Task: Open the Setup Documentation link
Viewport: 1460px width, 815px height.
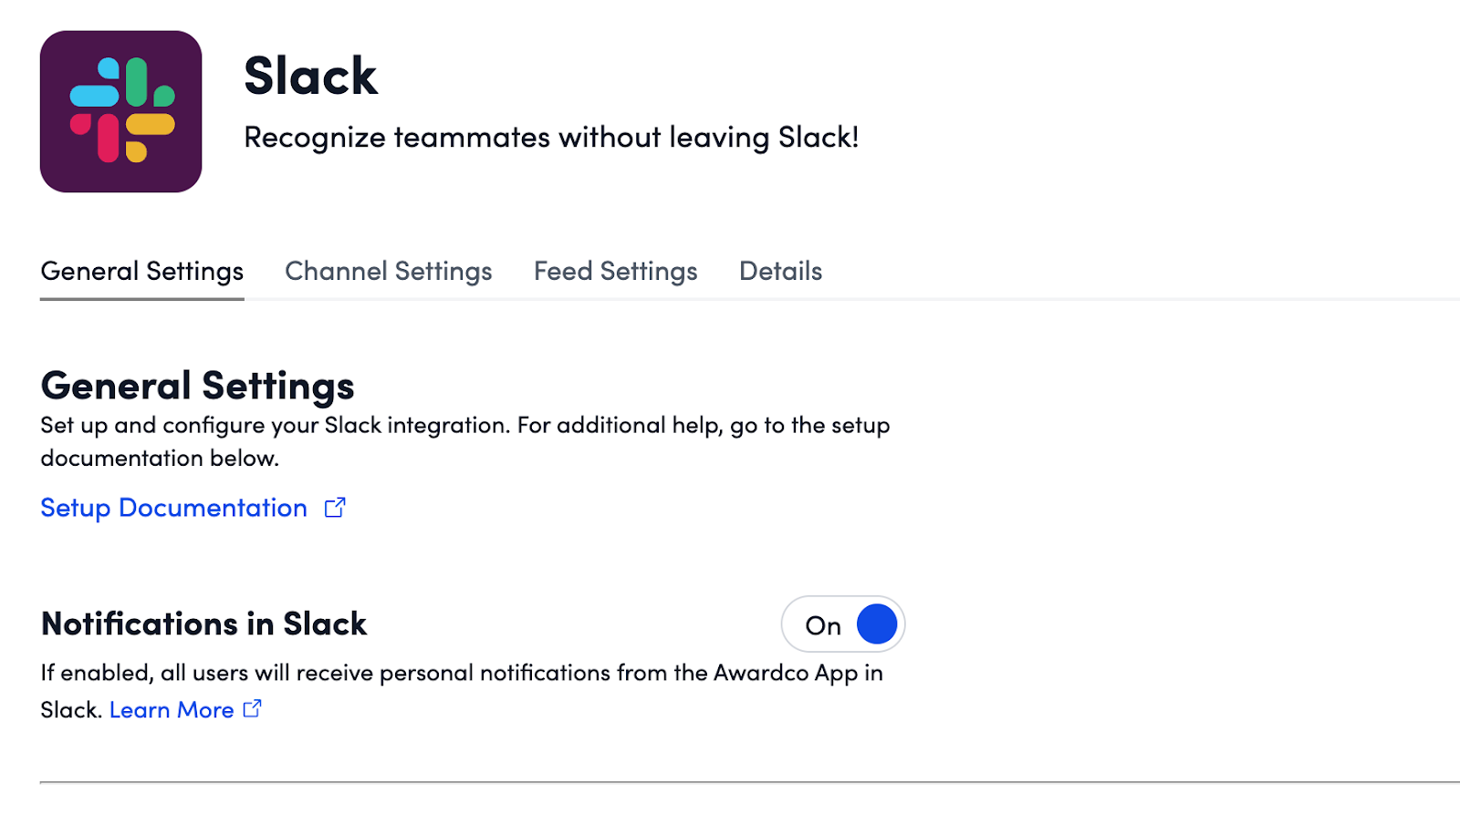Action: pyautogui.click(x=173, y=508)
